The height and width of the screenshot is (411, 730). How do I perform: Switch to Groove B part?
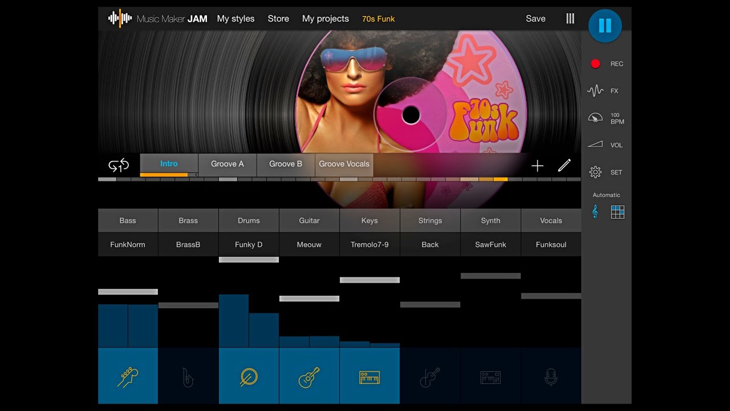tap(286, 164)
